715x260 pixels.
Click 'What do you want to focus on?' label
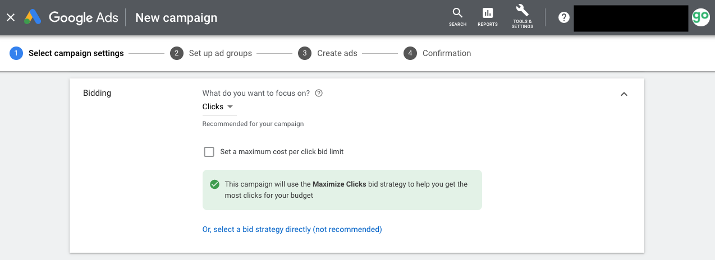[256, 94]
